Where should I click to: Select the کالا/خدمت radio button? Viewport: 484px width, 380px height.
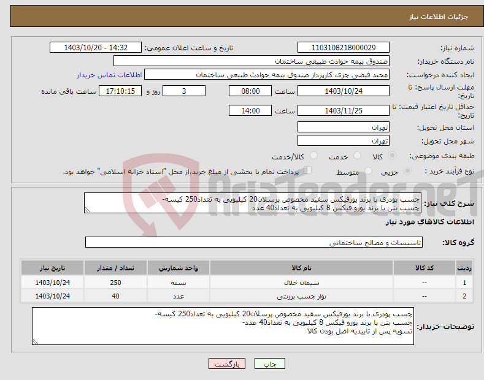point(313,156)
